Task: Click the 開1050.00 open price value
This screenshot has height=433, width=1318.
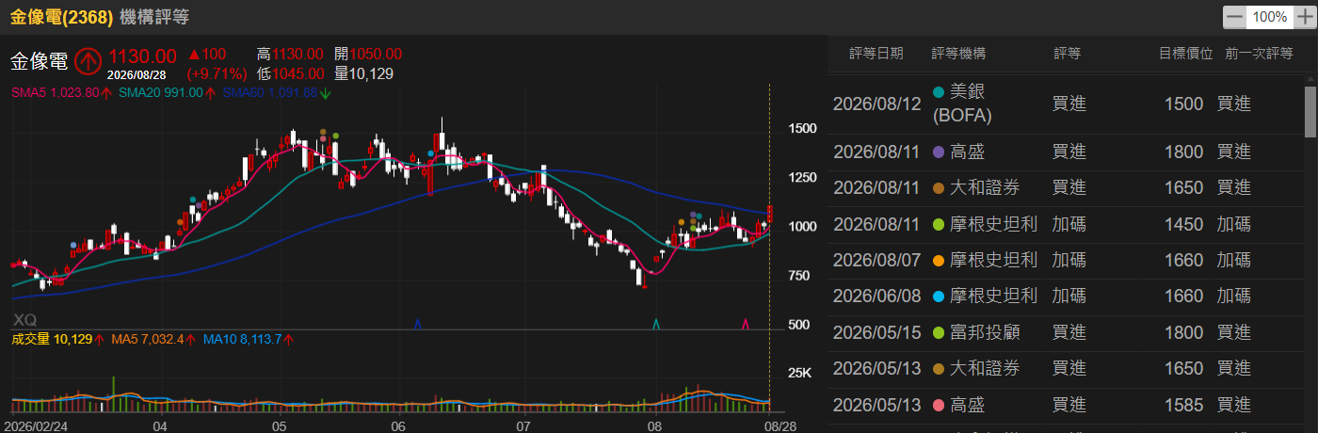Action: pos(368,55)
